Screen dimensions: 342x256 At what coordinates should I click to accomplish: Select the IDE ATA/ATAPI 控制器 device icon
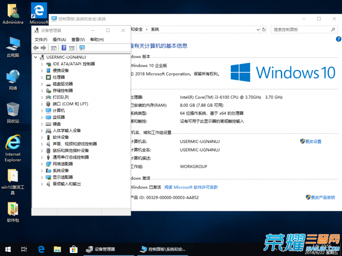48,64
